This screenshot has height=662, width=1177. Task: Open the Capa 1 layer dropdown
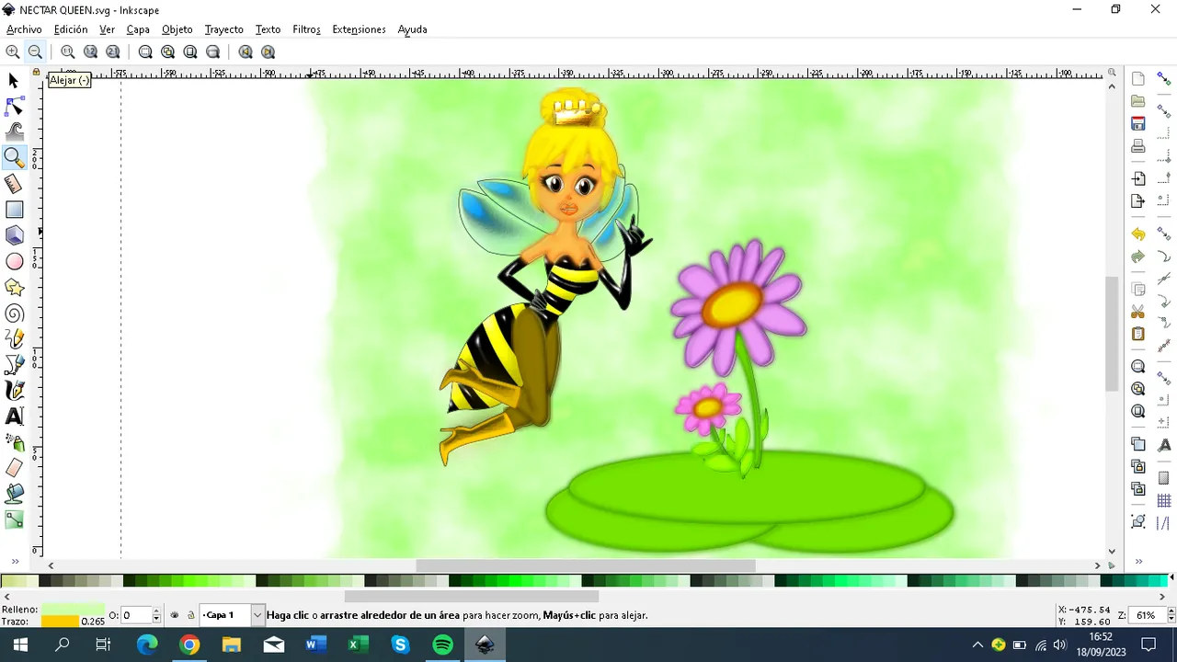tap(257, 615)
